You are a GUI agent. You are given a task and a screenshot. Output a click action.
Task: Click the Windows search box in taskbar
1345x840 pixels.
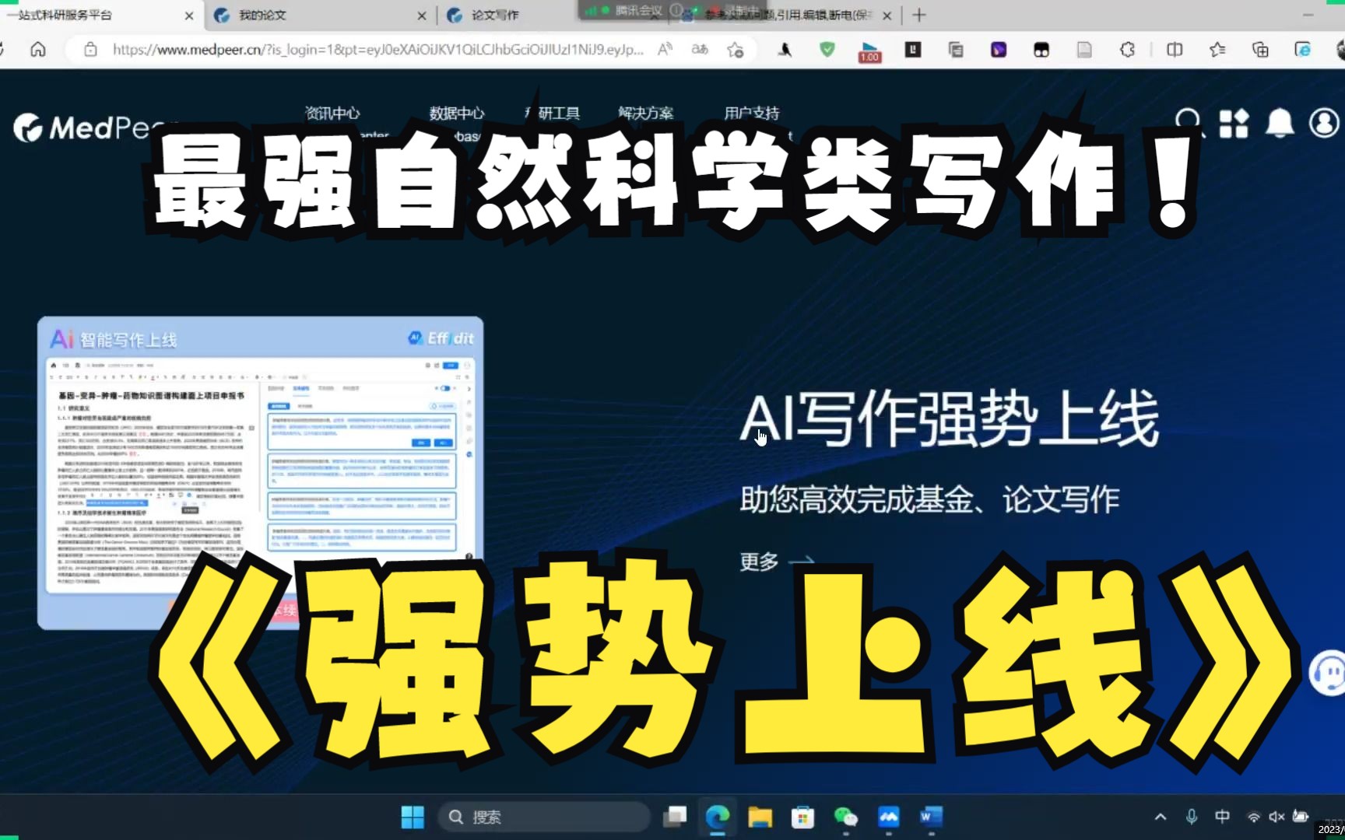click(545, 817)
